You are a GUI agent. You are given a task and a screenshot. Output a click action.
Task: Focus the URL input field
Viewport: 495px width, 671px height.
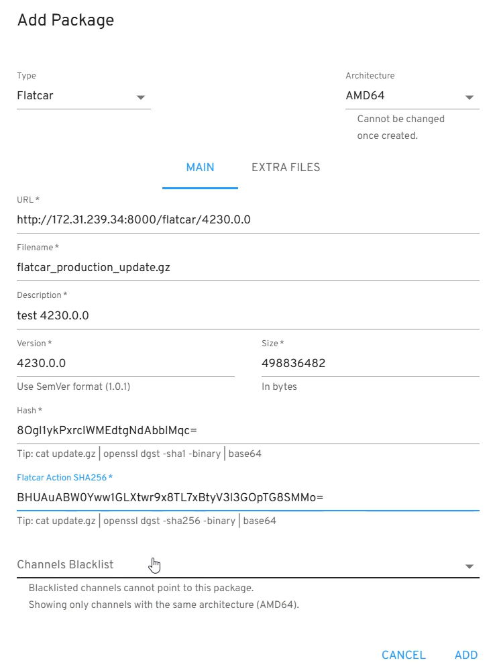coord(247,219)
